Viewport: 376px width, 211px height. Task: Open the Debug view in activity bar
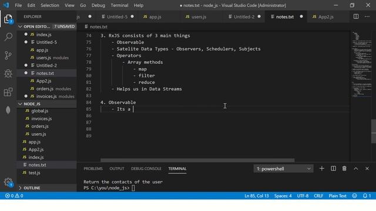(x=8, y=73)
